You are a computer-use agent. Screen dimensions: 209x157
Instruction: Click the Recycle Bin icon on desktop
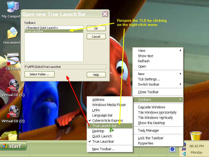pos(195,136)
